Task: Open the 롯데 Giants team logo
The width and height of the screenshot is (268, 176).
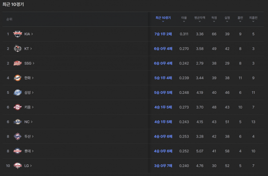Action: click(x=17, y=151)
